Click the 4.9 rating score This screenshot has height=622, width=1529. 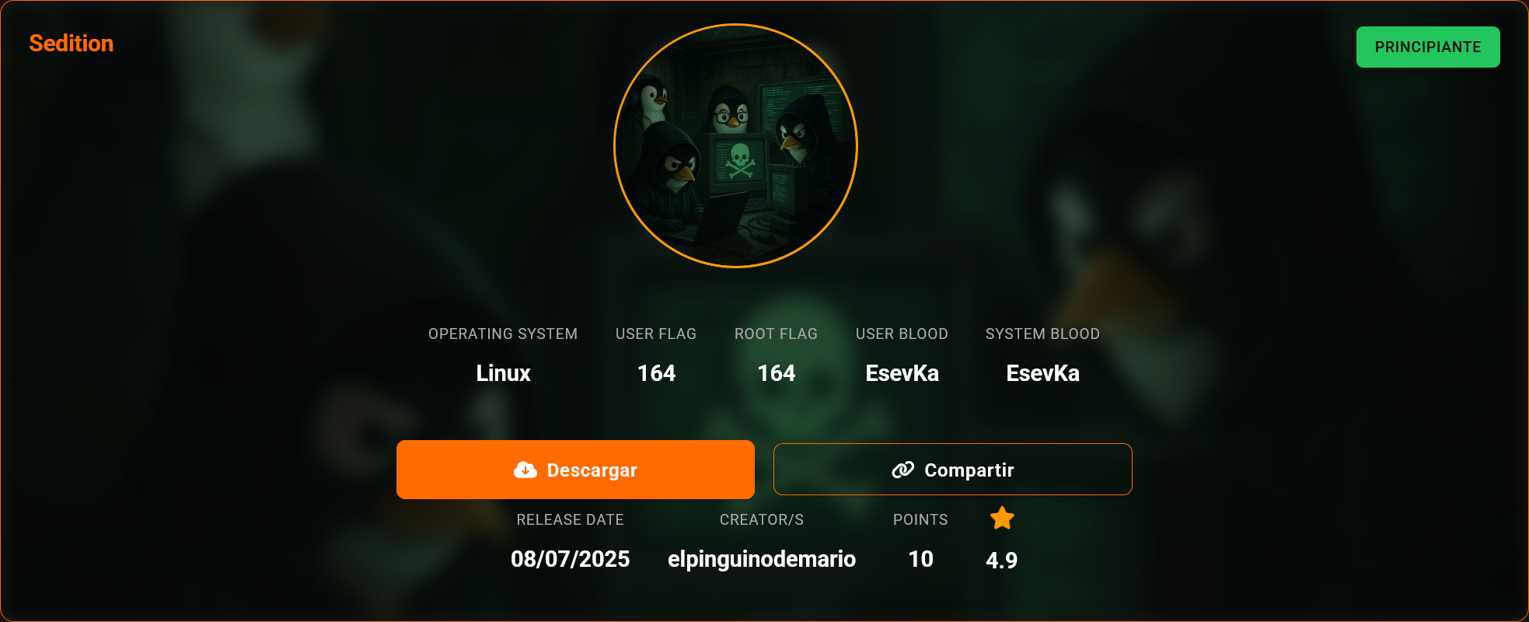tap(1001, 560)
